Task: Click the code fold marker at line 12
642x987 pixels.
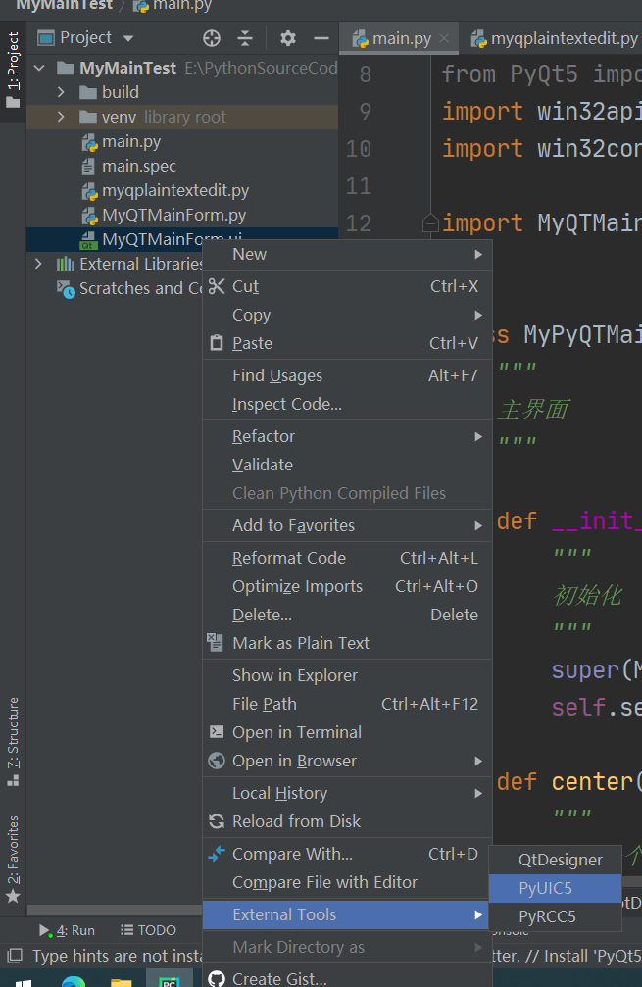Action: (x=430, y=222)
